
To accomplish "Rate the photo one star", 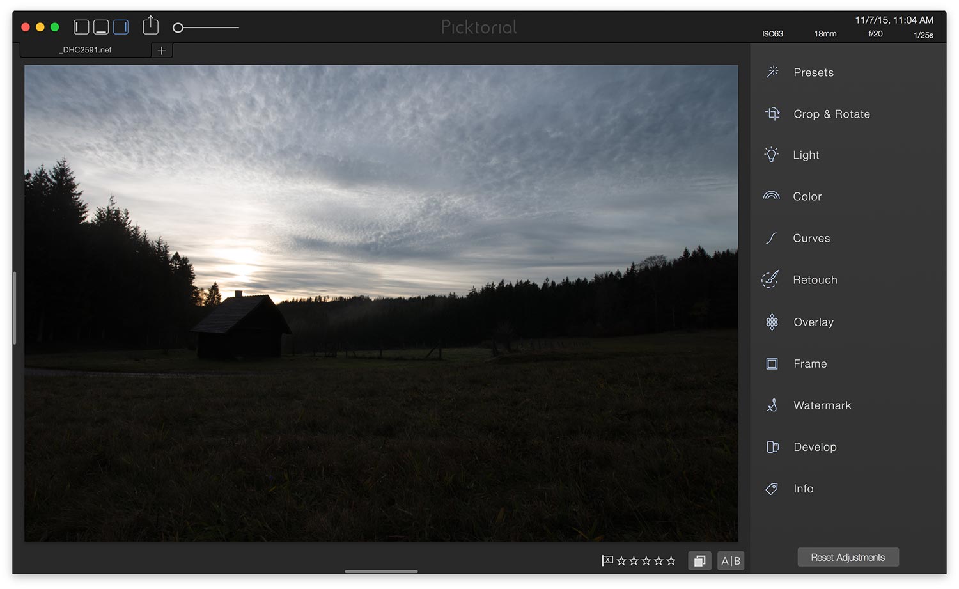I will pos(621,561).
